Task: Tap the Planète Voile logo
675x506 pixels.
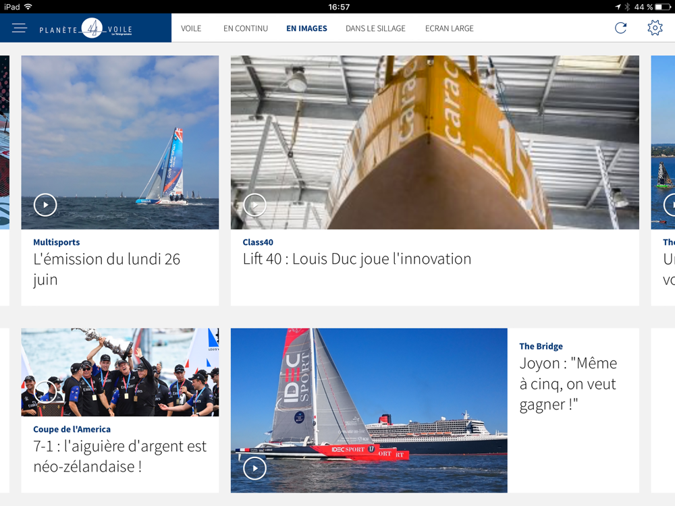Action: [86, 29]
